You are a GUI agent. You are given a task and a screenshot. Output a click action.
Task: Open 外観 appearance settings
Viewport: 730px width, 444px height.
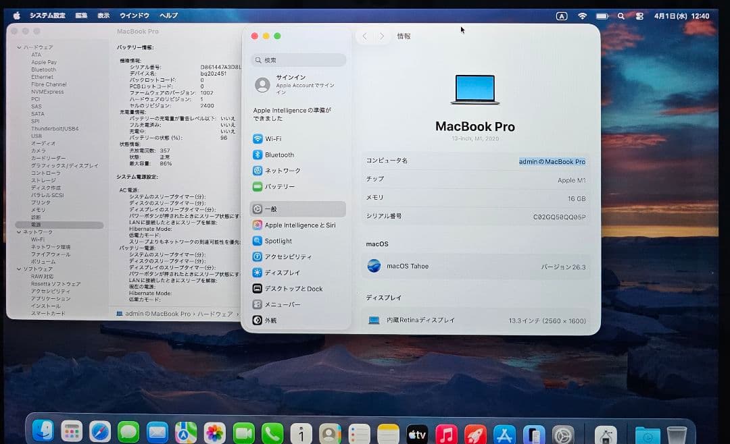point(298,321)
